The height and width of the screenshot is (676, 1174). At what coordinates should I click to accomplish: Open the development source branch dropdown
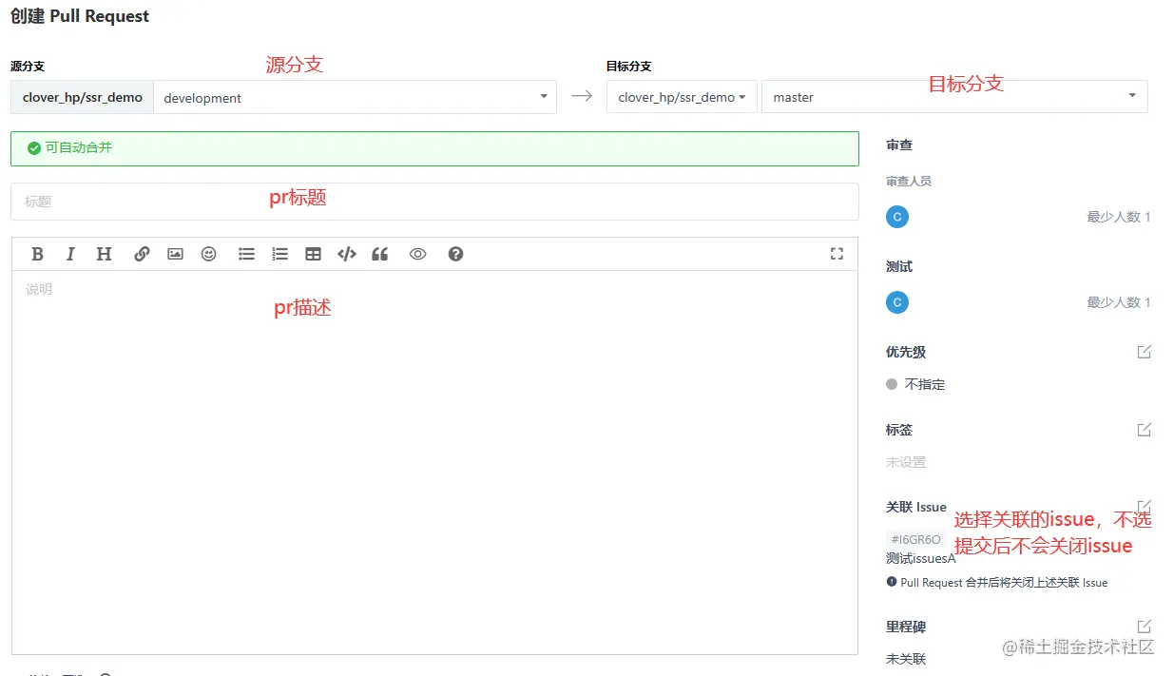355,97
